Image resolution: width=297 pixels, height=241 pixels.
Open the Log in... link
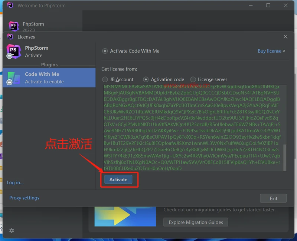coord(15,182)
